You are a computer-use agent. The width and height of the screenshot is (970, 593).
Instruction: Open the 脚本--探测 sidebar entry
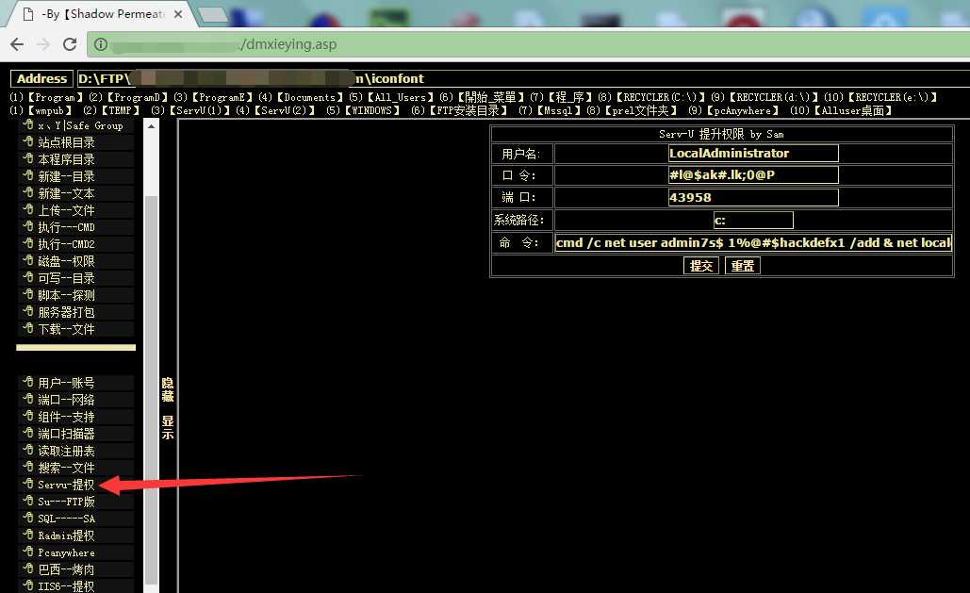click(x=66, y=295)
